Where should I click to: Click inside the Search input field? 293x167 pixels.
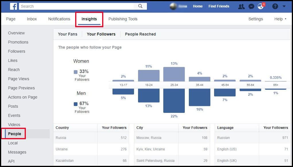[77, 6]
